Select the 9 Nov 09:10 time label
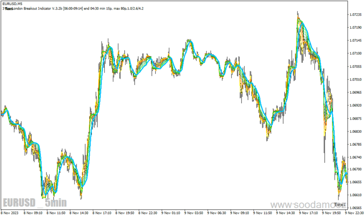 [x=240, y=213]
